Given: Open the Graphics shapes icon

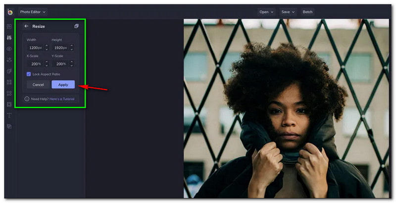Looking at the screenshot, I should tap(9, 93).
